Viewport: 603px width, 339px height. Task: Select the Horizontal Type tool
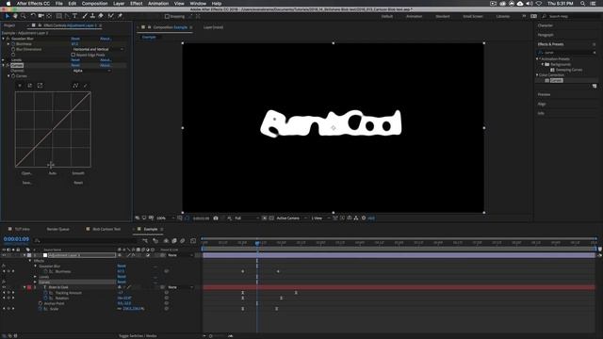pos(75,16)
